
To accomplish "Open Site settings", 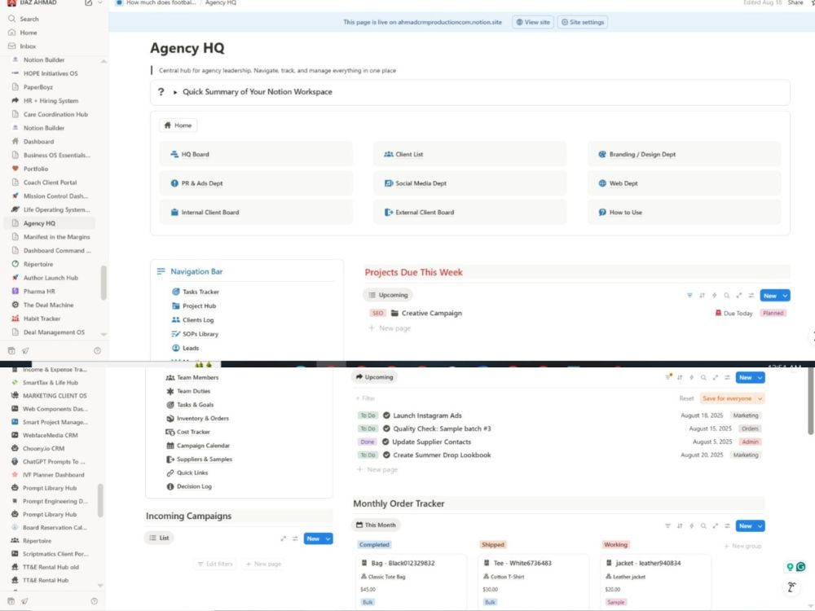I will [x=582, y=22].
